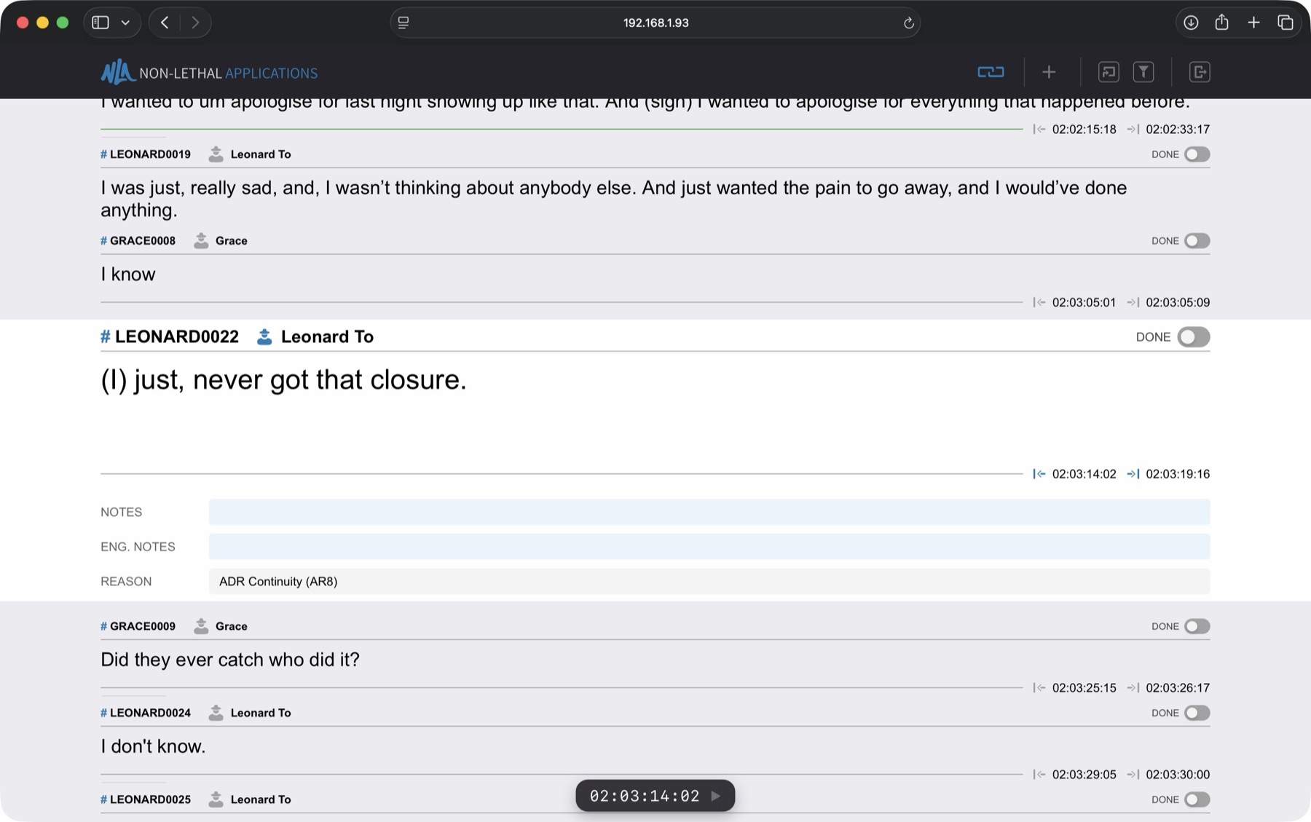Open the filter icon in the app header

[1143, 72]
